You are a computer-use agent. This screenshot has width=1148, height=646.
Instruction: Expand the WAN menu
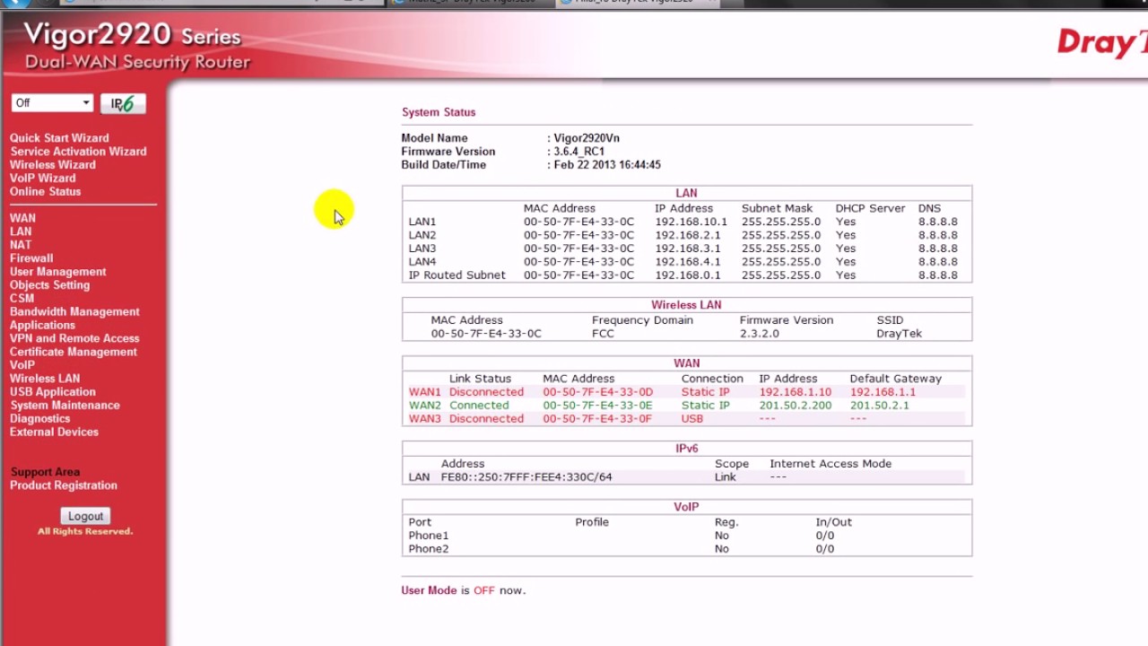coord(22,218)
